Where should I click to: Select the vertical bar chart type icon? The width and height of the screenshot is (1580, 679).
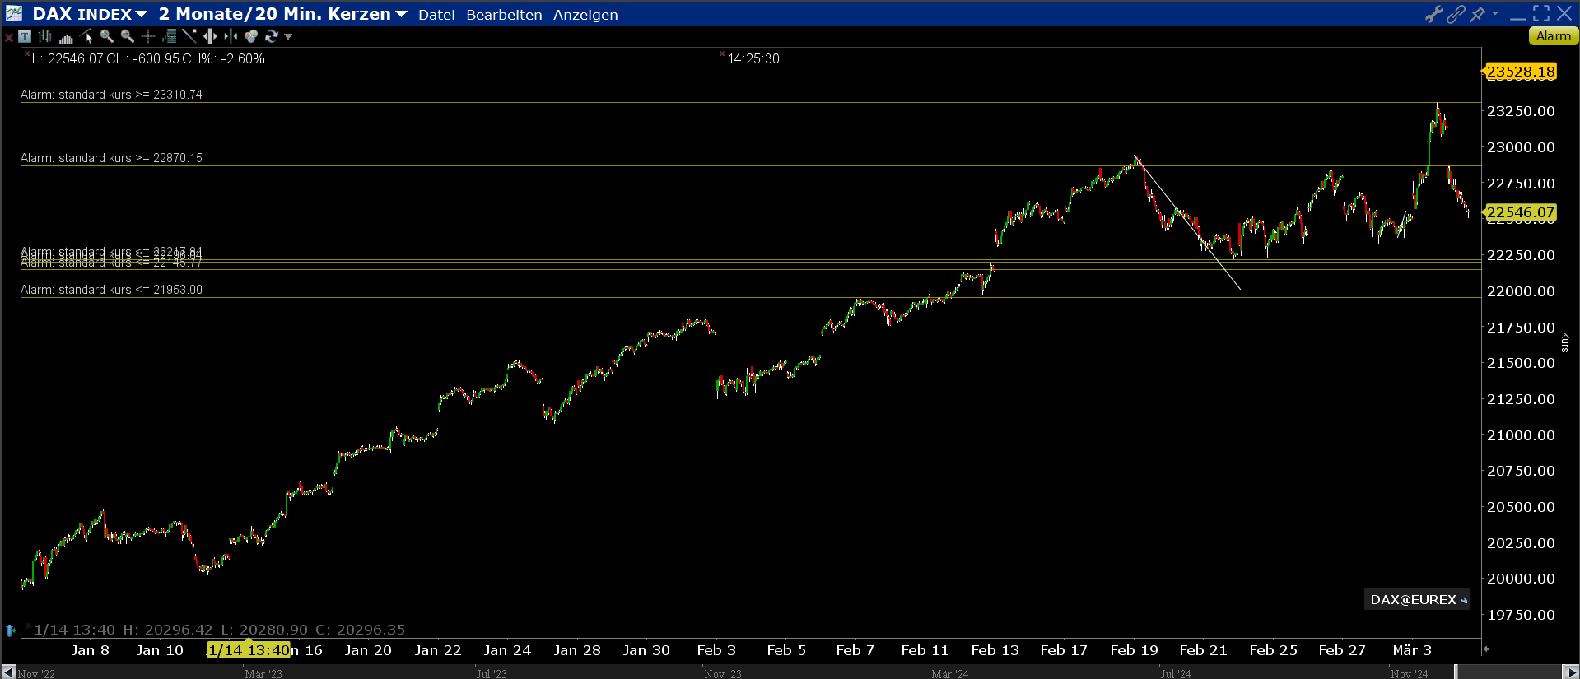[45, 36]
